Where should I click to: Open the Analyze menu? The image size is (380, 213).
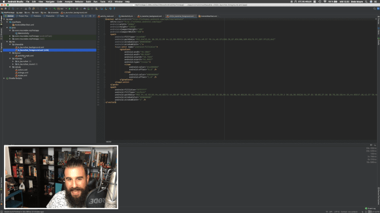click(x=68, y=1)
